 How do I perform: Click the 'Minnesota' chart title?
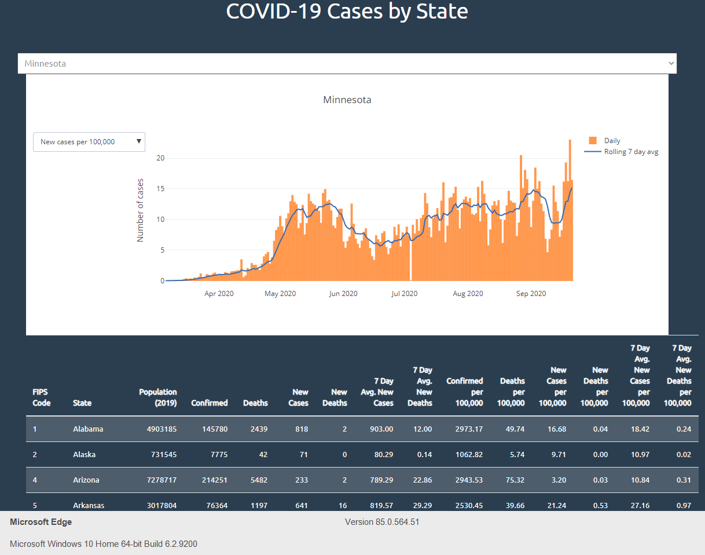coord(347,100)
